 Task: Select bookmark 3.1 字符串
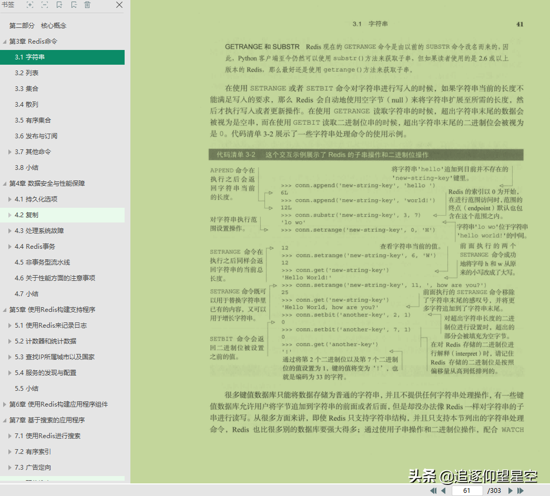63,57
